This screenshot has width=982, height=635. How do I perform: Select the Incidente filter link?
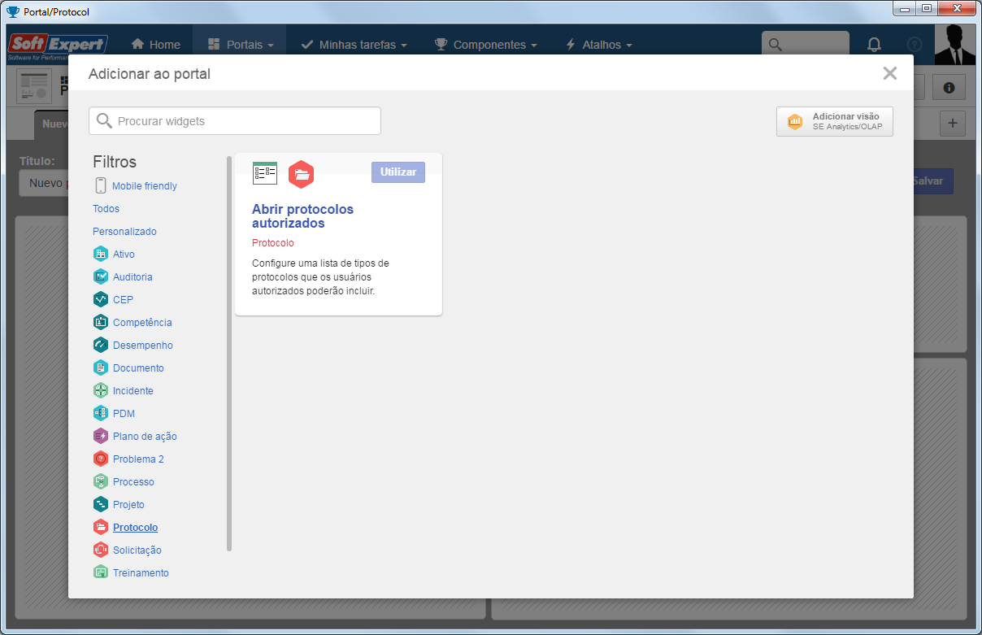pos(133,391)
